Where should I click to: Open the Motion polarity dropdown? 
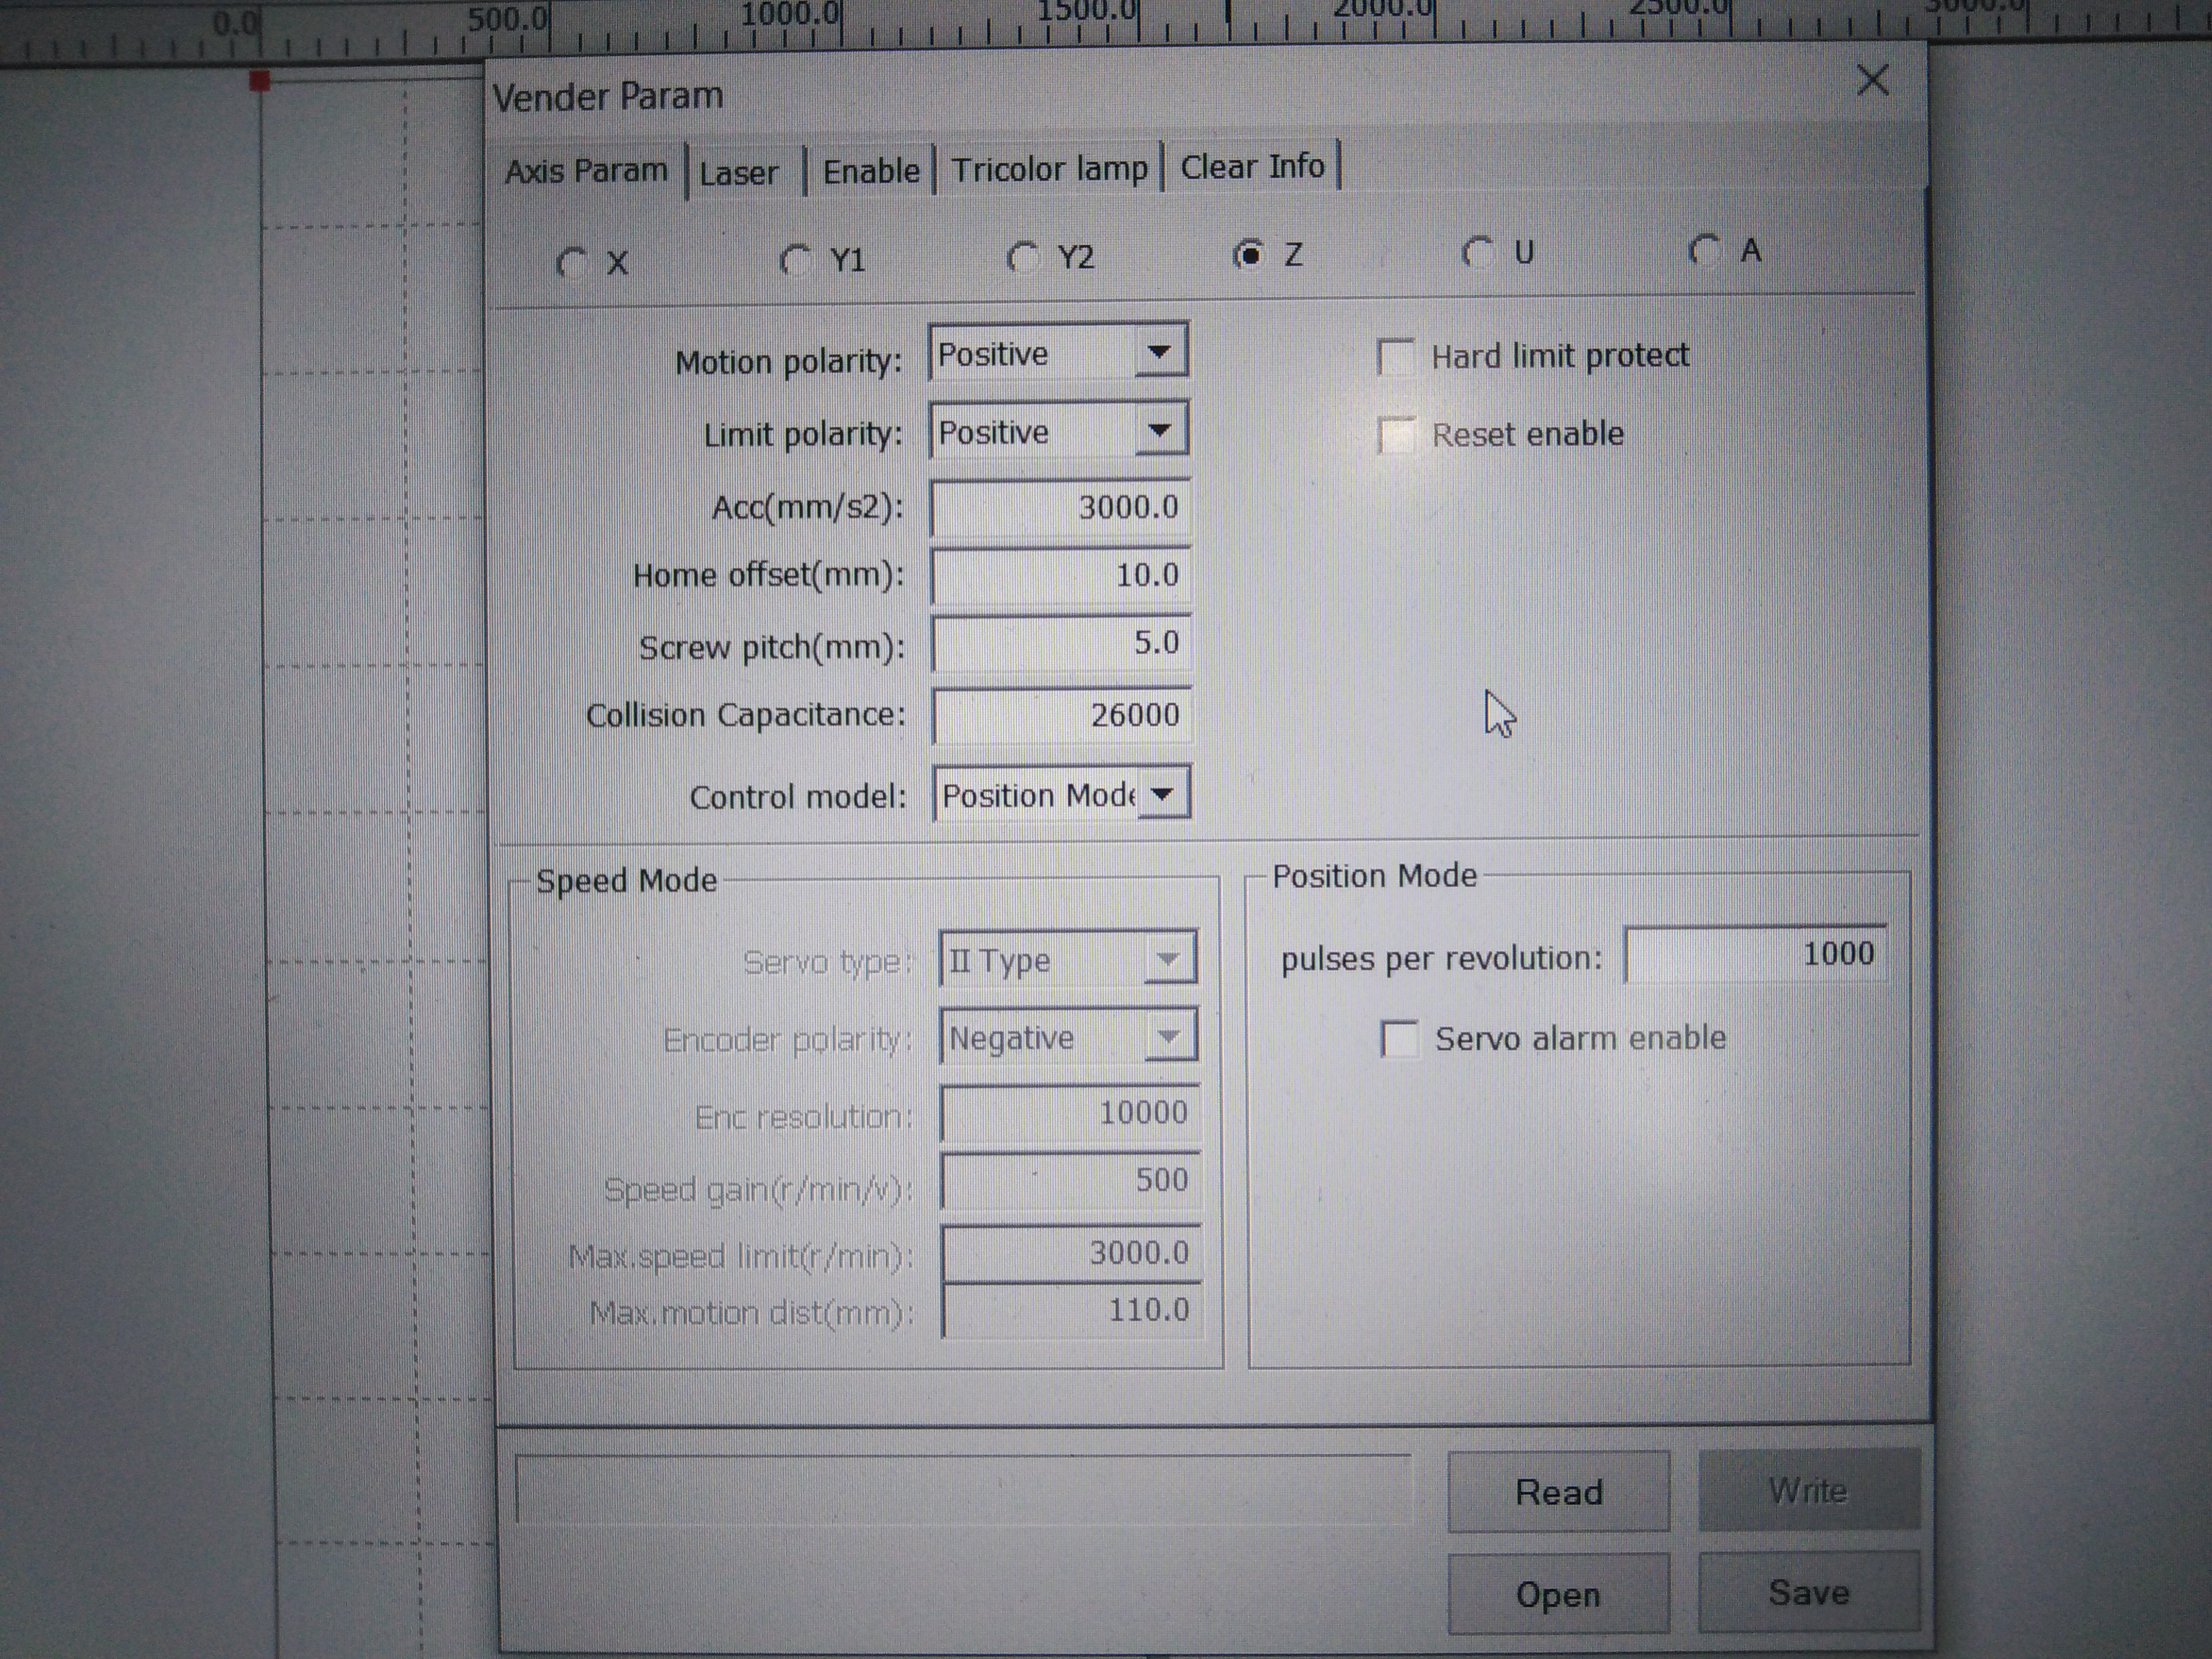(x=1160, y=352)
